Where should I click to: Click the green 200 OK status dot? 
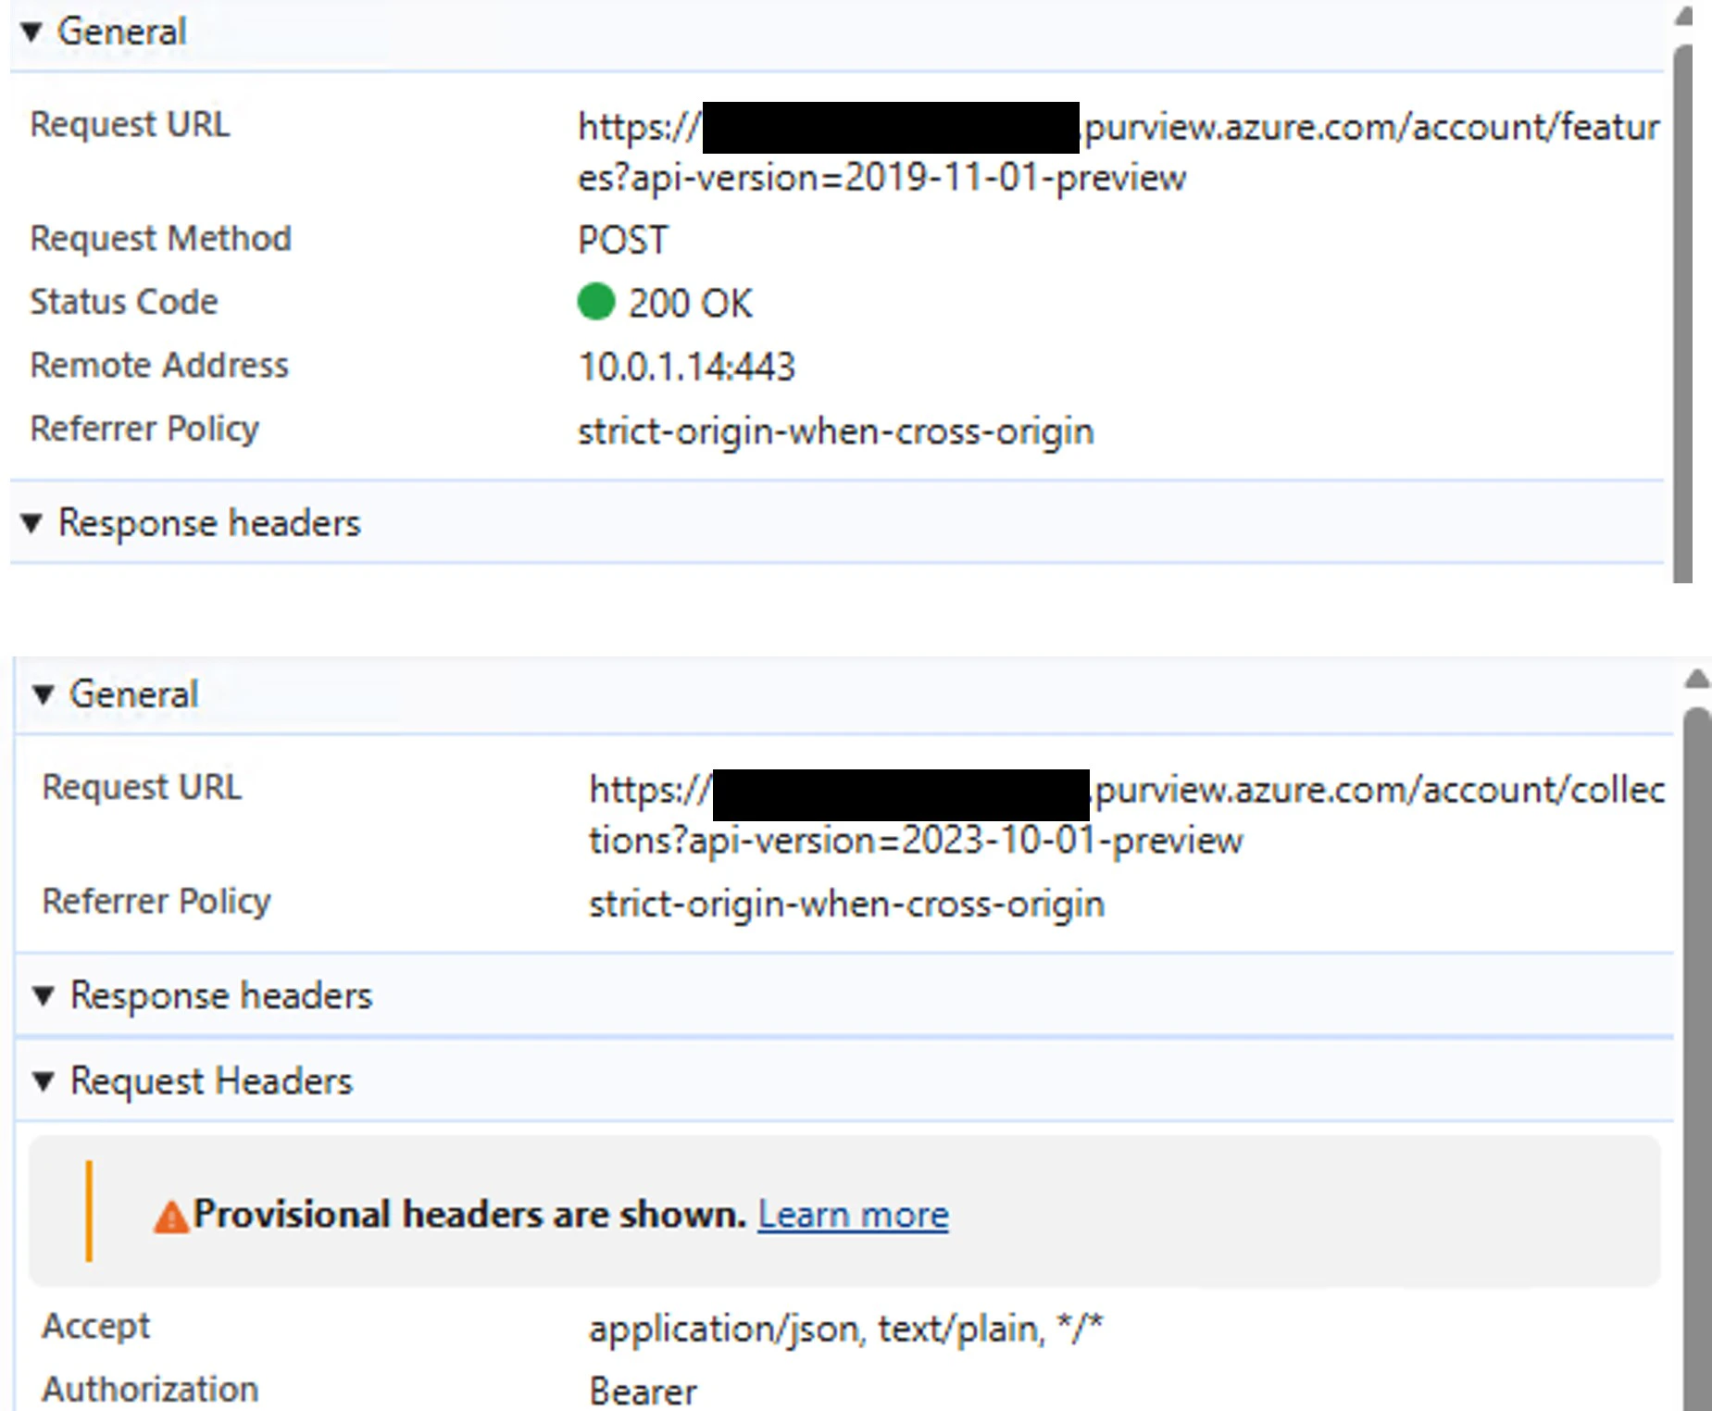[x=596, y=301]
